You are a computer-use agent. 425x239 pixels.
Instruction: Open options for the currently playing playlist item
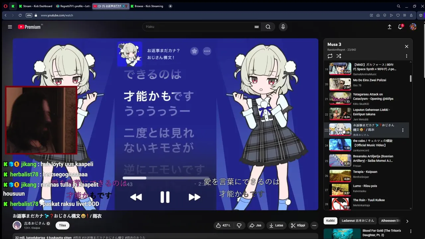[x=403, y=130]
